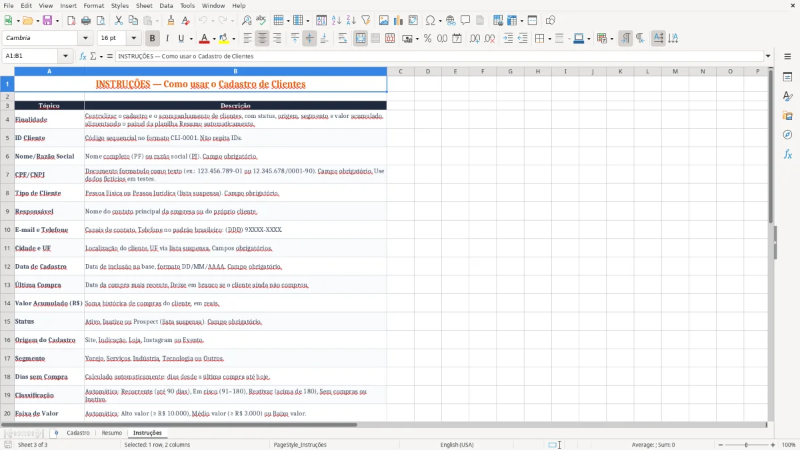Screen dimensions: 800x450
Task: Adjust the zoom slider handle
Action: pos(746,445)
